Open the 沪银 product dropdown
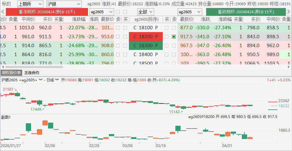The height and width of the screenshot is (151, 292). tap(64, 4)
